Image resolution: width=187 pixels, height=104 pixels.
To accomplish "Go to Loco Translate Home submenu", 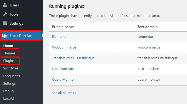I will (x=8, y=46).
